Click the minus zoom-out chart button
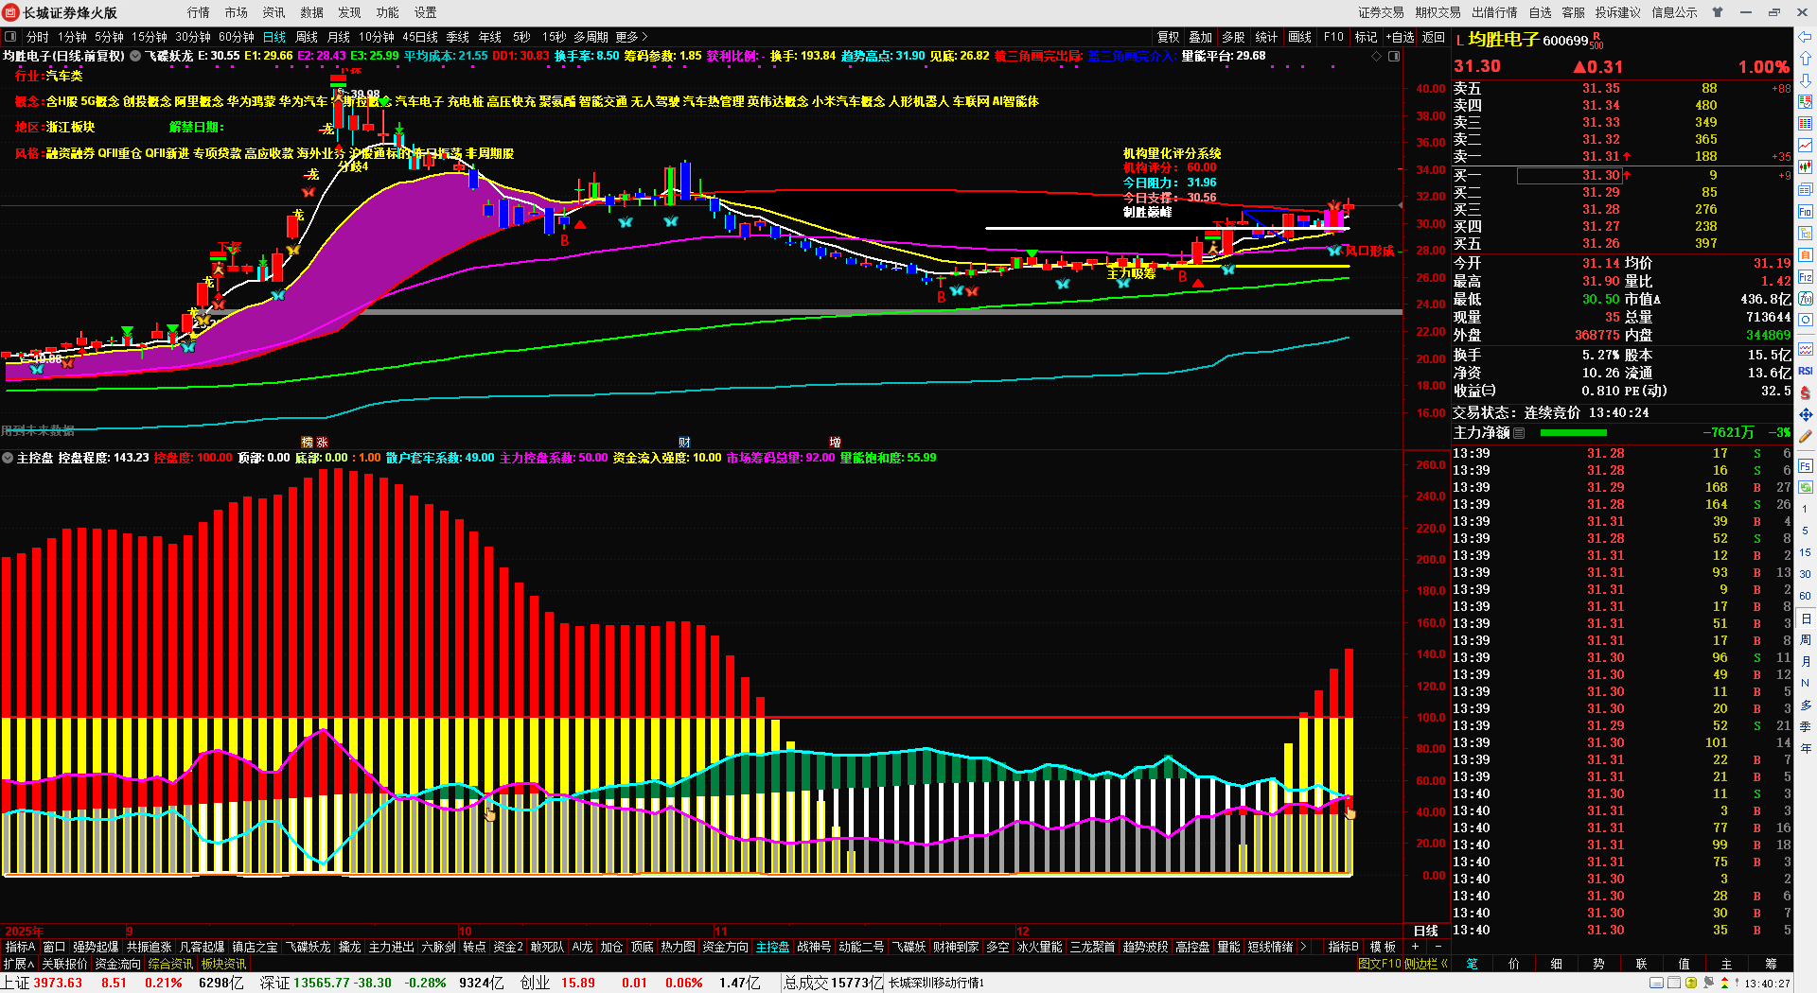 1438,947
